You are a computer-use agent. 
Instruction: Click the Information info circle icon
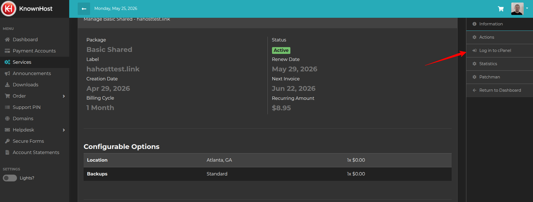click(475, 24)
